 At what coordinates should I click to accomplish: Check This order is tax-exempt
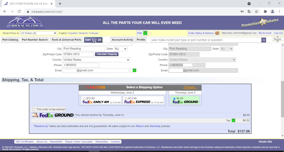click(33, 109)
